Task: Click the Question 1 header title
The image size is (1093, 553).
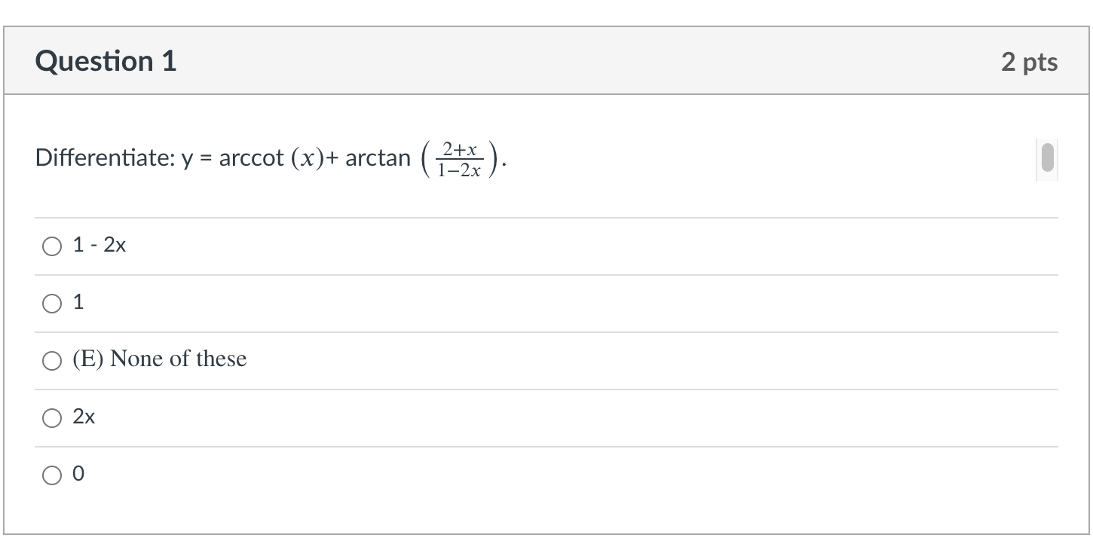Action: pyautogui.click(x=106, y=61)
